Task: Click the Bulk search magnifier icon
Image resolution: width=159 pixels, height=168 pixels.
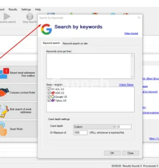Action: 4,111
